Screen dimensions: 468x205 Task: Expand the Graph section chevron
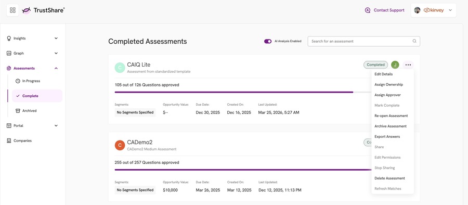tap(56, 53)
